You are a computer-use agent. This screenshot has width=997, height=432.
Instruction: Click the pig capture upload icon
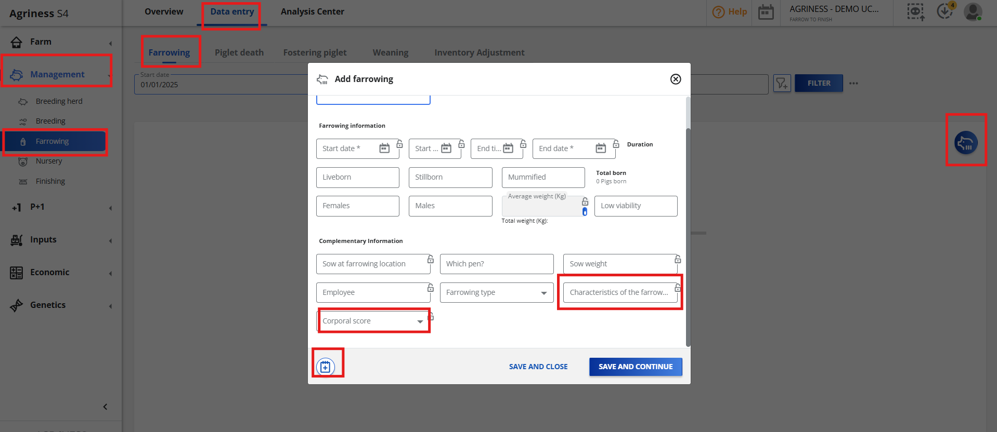point(916,12)
